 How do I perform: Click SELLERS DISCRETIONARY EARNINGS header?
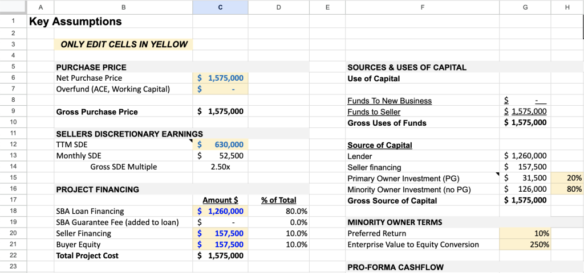pyautogui.click(x=129, y=134)
